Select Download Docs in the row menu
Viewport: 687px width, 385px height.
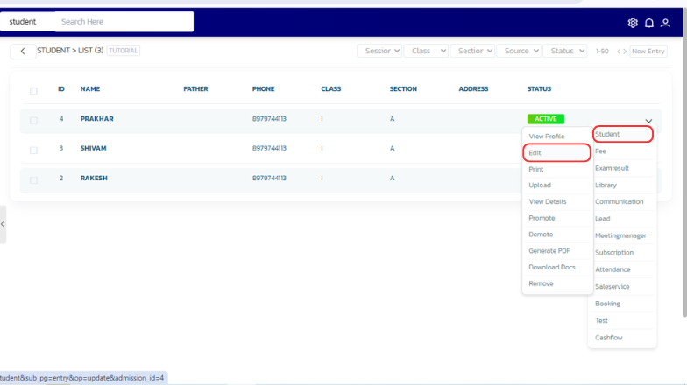click(552, 267)
